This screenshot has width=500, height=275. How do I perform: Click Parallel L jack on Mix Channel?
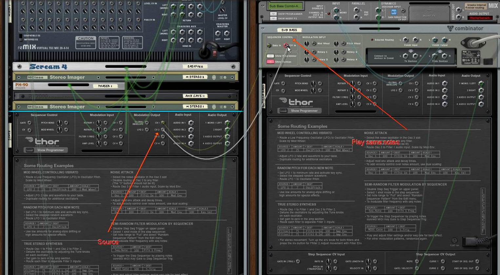click(356, 10)
